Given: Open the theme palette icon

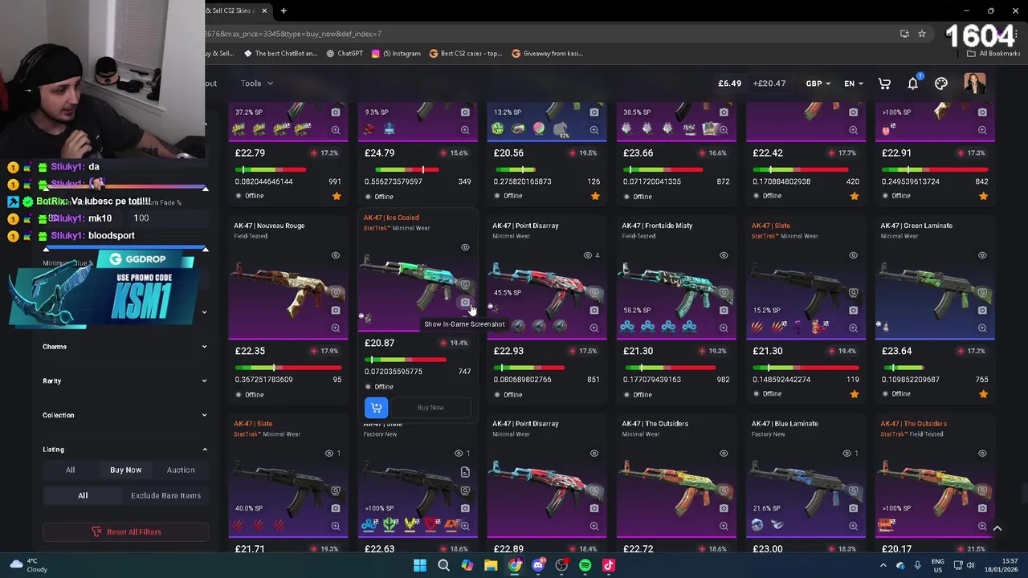Looking at the screenshot, I should point(941,83).
